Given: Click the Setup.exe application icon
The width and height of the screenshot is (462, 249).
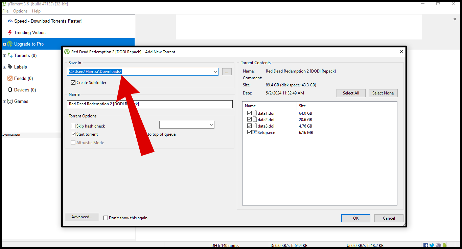Looking at the screenshot, I should (x=255, y=132).
